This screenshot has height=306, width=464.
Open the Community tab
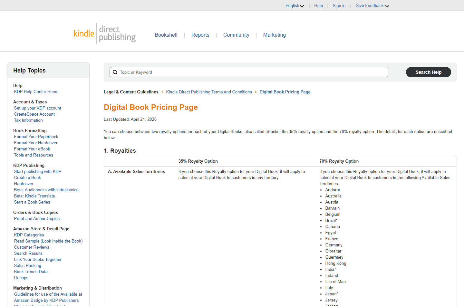(236, 35)
